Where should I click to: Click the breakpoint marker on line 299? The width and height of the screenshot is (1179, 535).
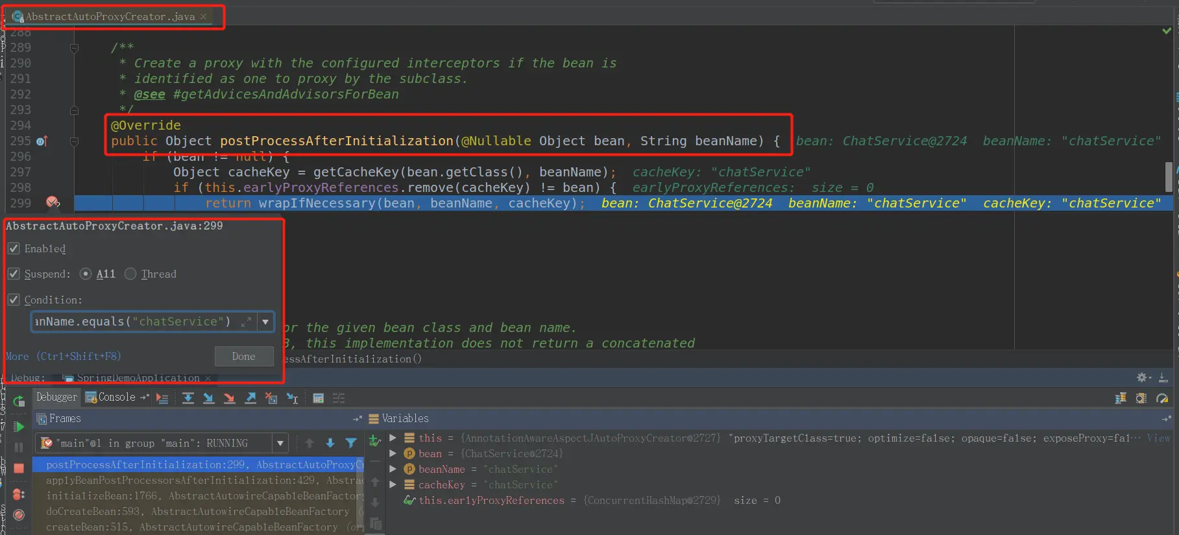(53, 202)
